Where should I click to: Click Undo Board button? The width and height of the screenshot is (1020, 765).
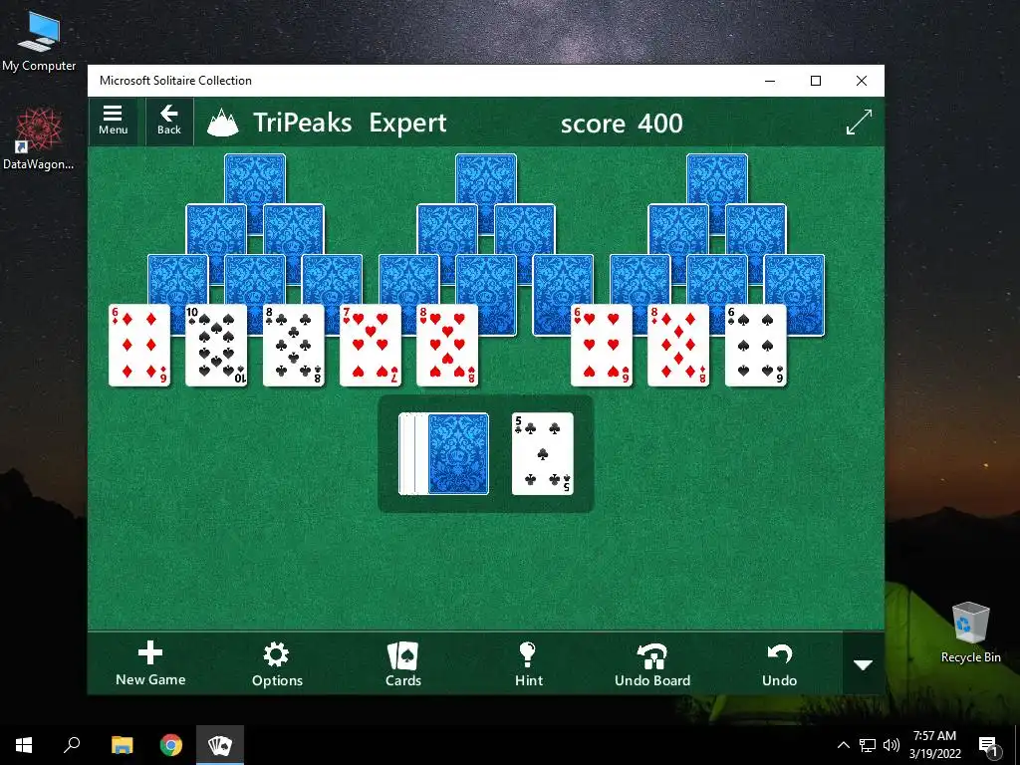[652, 664]
